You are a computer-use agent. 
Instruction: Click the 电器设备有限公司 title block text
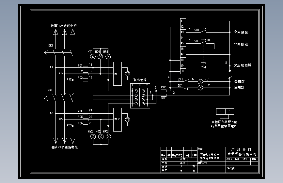coord(242,154)
